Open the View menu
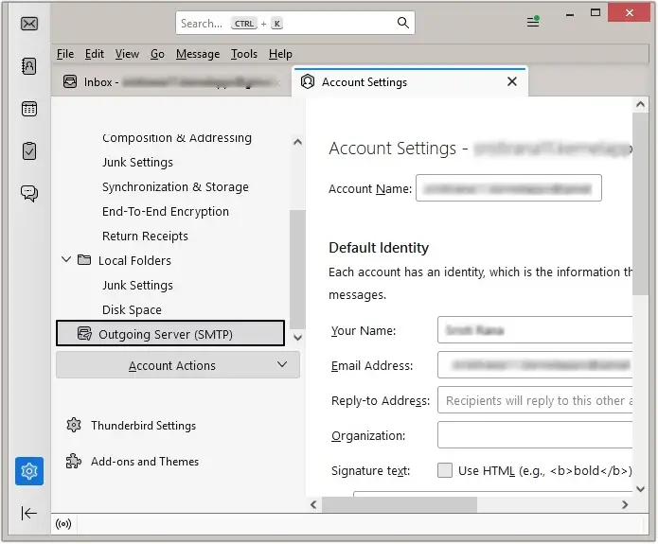Screen dimensions: 658x544 (127, 54)
